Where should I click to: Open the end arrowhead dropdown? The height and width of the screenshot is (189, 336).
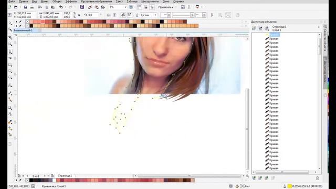(204, 15)
